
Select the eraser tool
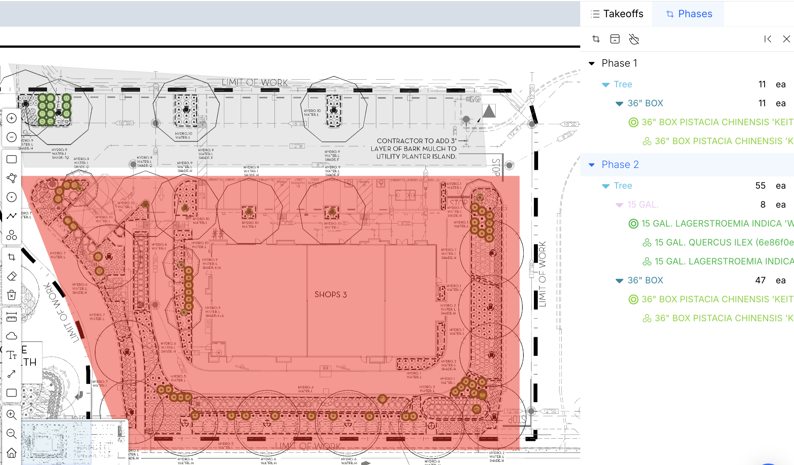tap(12, 276)
